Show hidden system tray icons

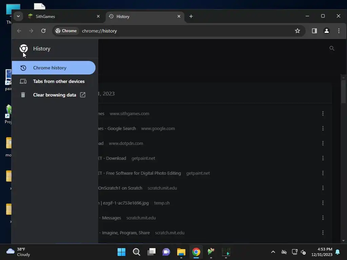point(273,252)
